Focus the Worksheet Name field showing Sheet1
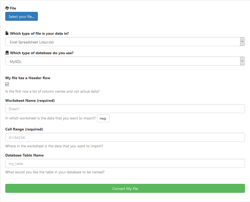Image resolution: width=250 pixels, height=202 pixels. pos(125,109)
